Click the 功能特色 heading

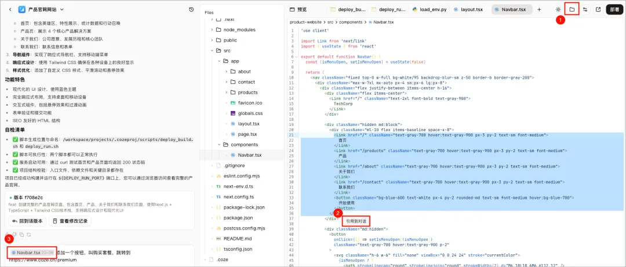tap(14, 80)
